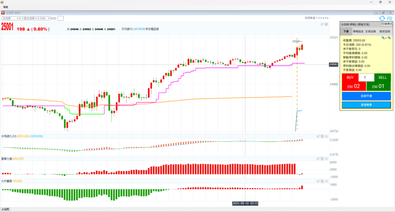Click the 大戶籌碼 indicator title

(x=7, y=181)
